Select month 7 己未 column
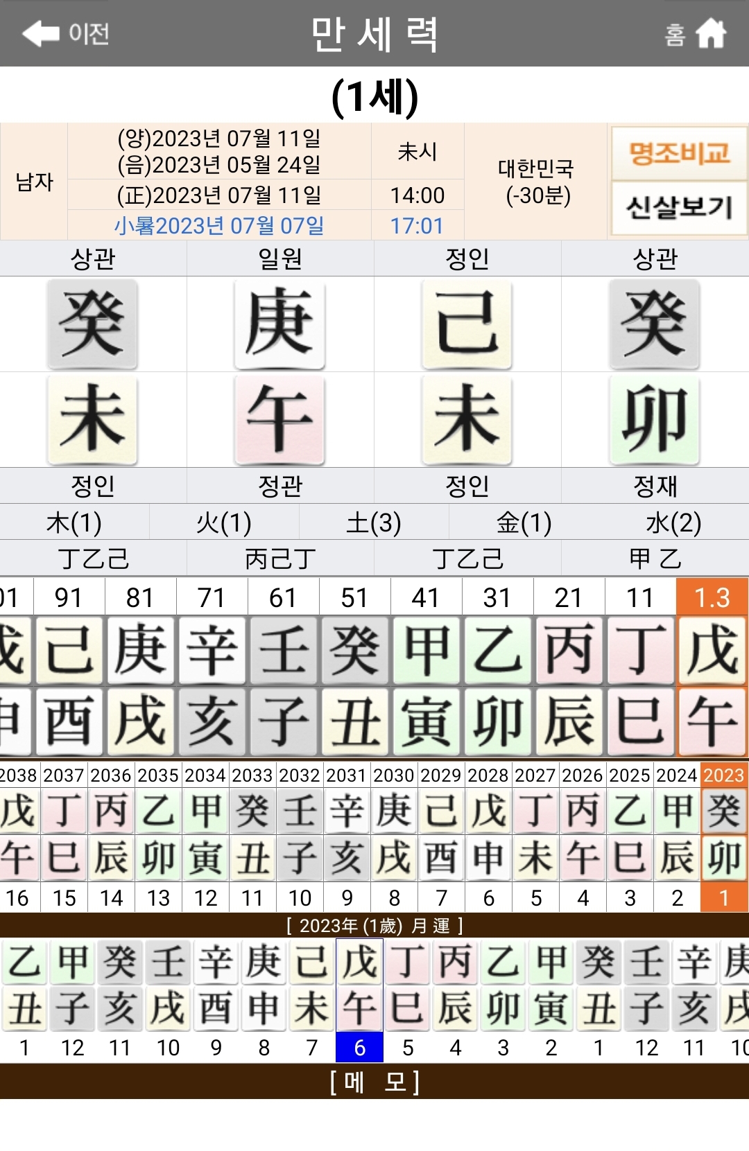Viewport: 749px width, 1151px height. pyautogui.click(x=311, y=1001)
